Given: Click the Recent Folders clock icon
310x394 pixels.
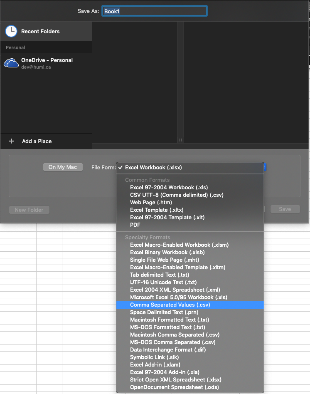Looking at the screenshot, I should click(11, 31).
